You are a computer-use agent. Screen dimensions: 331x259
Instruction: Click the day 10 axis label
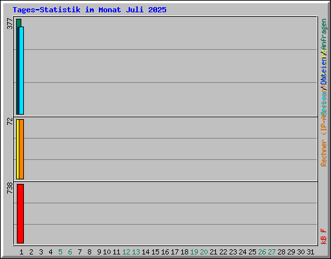pos(107,252)
